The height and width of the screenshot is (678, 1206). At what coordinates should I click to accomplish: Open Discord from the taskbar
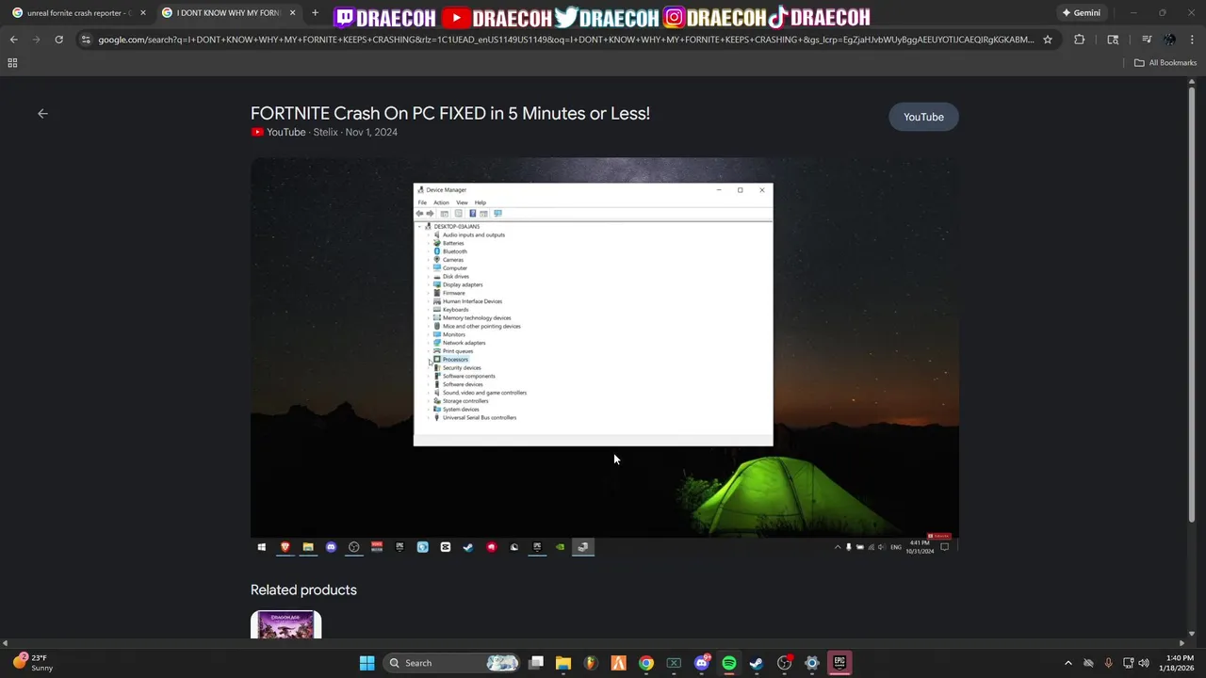(x=702, y=663)
